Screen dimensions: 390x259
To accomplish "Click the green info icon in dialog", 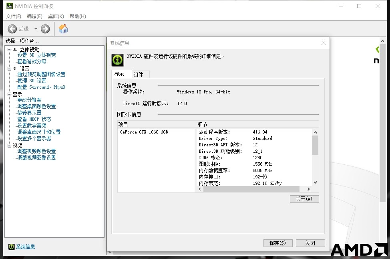I will [118, 60].
